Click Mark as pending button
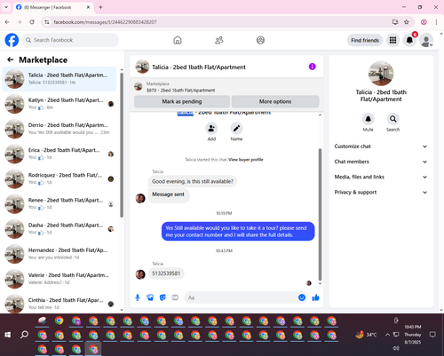Viewport: 444px width, 356px height. pos(182,101)
